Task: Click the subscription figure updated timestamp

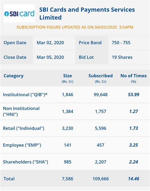Action: tap(75, 27)
